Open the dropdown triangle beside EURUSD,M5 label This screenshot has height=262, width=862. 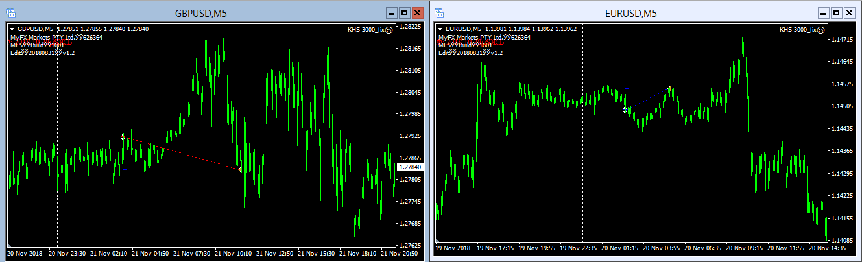tap(440, 29)
